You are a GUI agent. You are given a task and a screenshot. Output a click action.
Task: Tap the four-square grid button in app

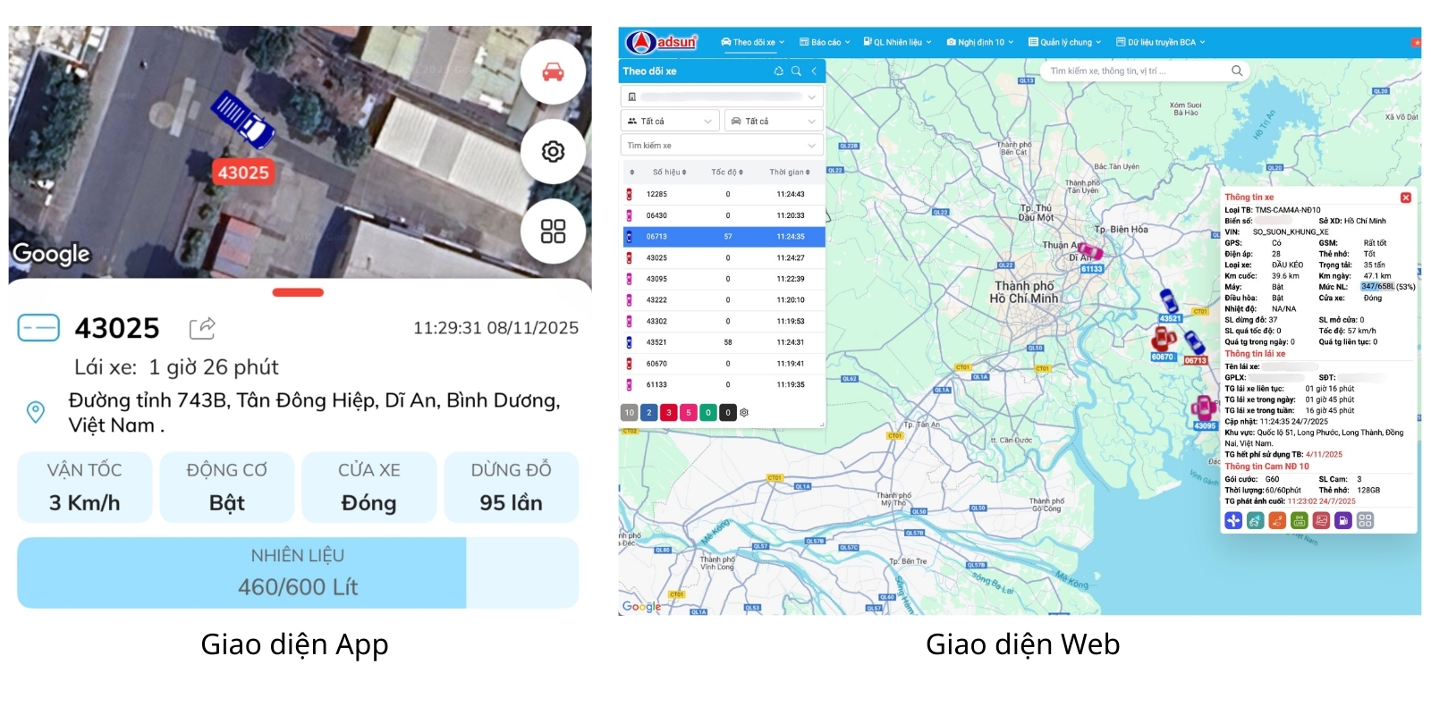coord(553,231)
